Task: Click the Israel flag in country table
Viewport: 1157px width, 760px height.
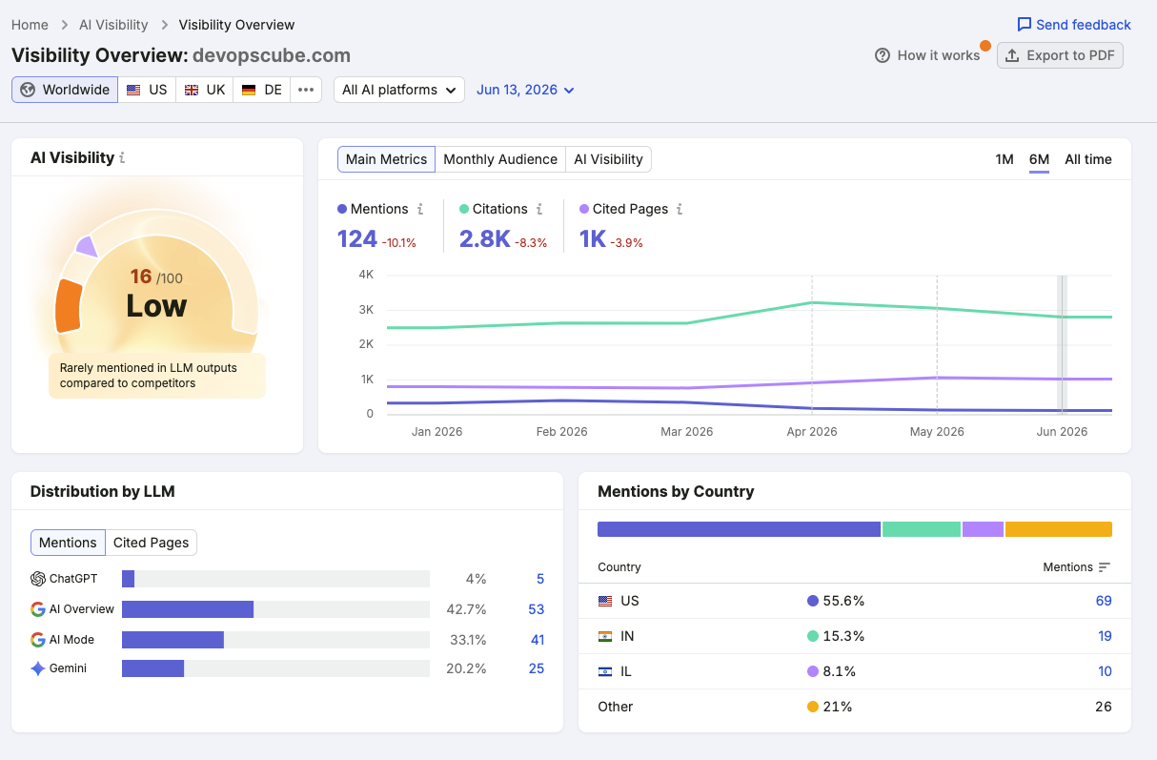Action: click(605, 671)
